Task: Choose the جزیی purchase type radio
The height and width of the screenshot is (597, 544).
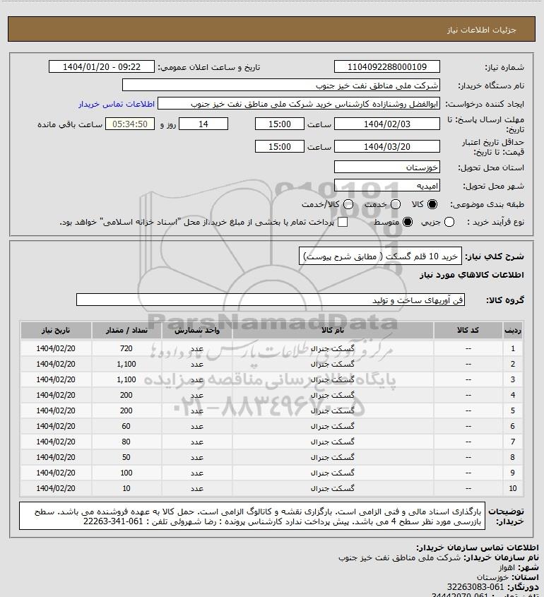Action: point(449,222)
